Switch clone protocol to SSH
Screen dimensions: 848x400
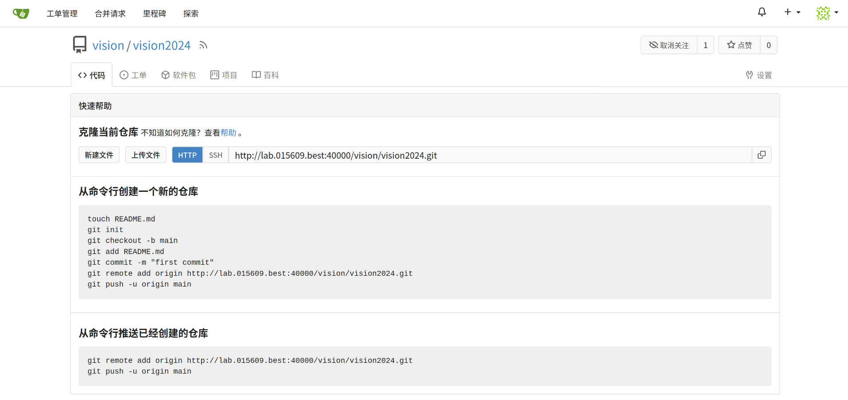[x=215, y=155]
